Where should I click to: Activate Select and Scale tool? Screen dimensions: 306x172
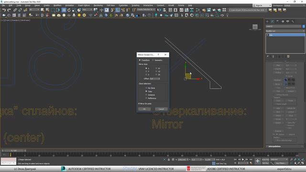(74, 10)
